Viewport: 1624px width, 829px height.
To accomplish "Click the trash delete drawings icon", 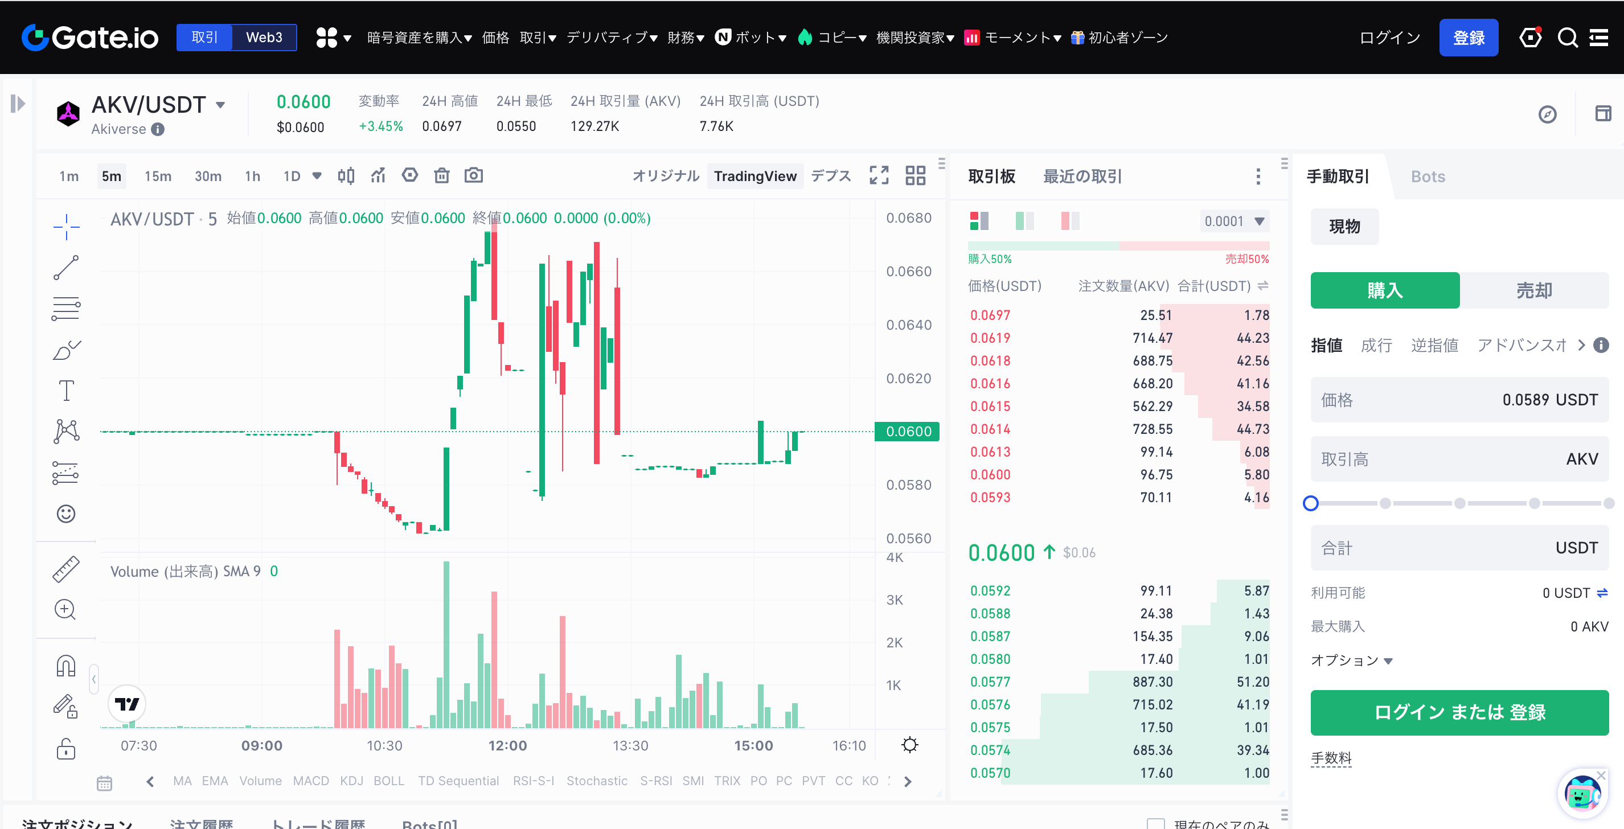I will (x=442, y=175).
